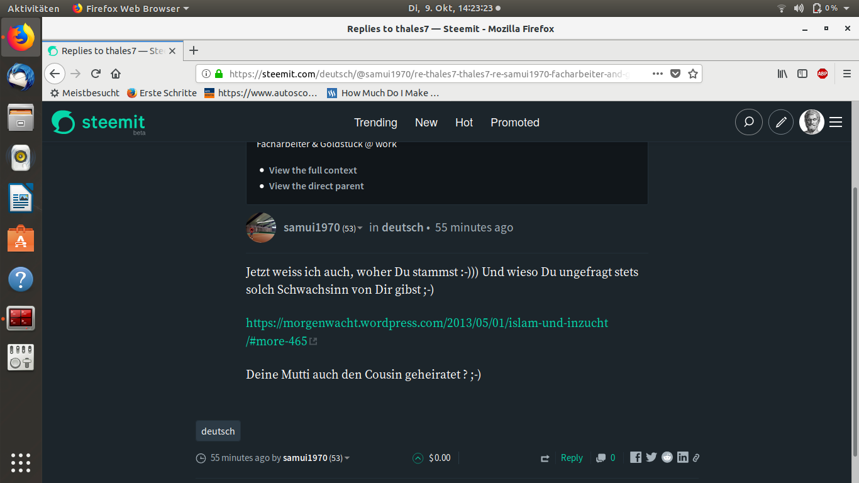The width and height of the screenshot is (859, 483).
Task: Open Firefox Web Browser app menu
Action: coord(130,8)
